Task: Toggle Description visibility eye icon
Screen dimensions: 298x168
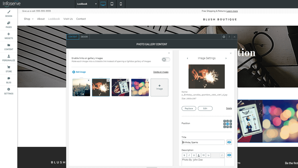Action: [229, 155]
